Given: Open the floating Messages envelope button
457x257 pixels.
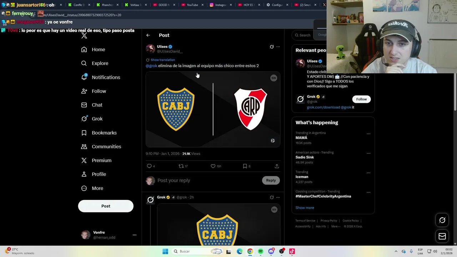Looking at the screenshot, I should tap(442, 236).
